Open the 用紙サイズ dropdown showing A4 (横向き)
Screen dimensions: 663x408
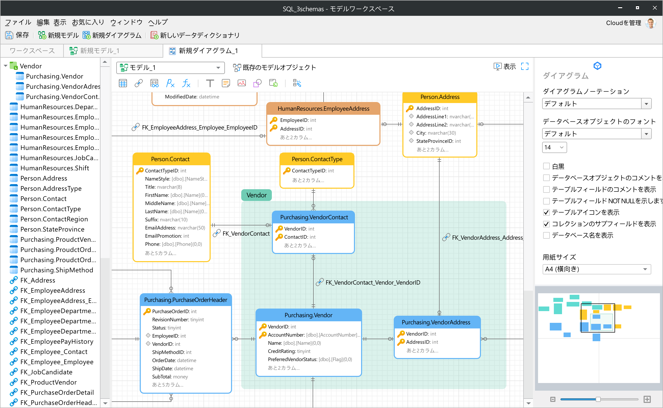[x=645, y=269]
